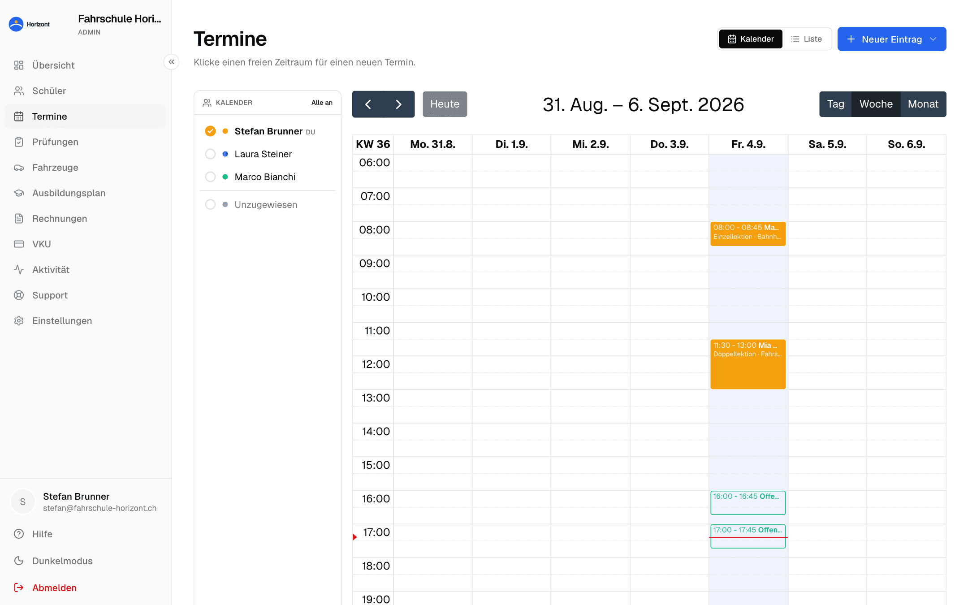Click Marco Bianchi green color dot
This screenshot has height=605, width=968.
point(225,177)
